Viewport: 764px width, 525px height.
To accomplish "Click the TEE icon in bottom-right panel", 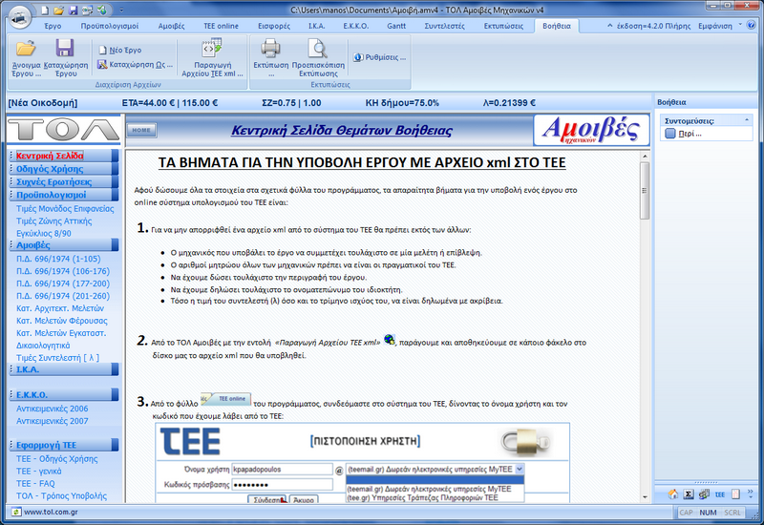I will 720,493.
